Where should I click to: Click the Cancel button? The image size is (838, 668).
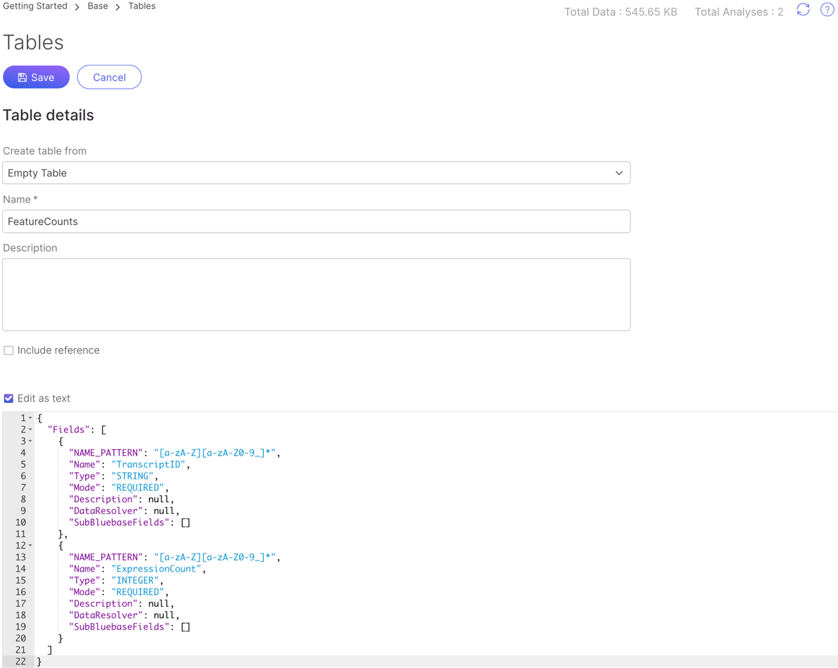tap(109, 77)
